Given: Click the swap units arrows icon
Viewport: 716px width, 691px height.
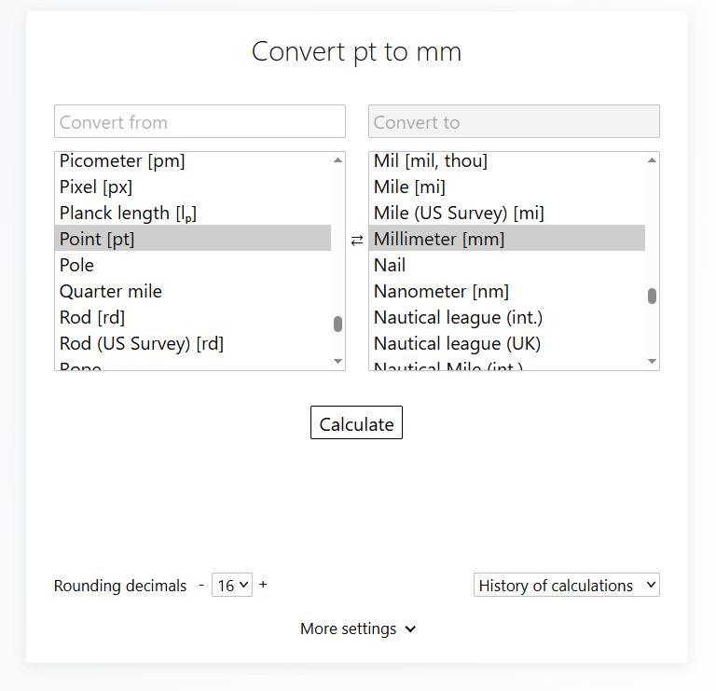Looking at the screenshot, I should [x=357, y=241].
